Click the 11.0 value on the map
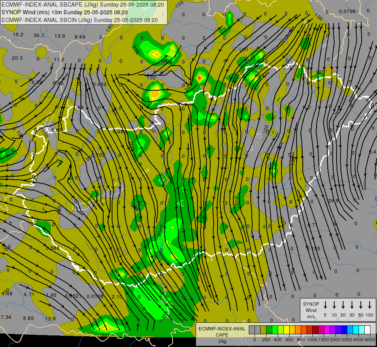The height and width of the screenshot is (347, 377). pyautogui.click(x=59, y=59)
